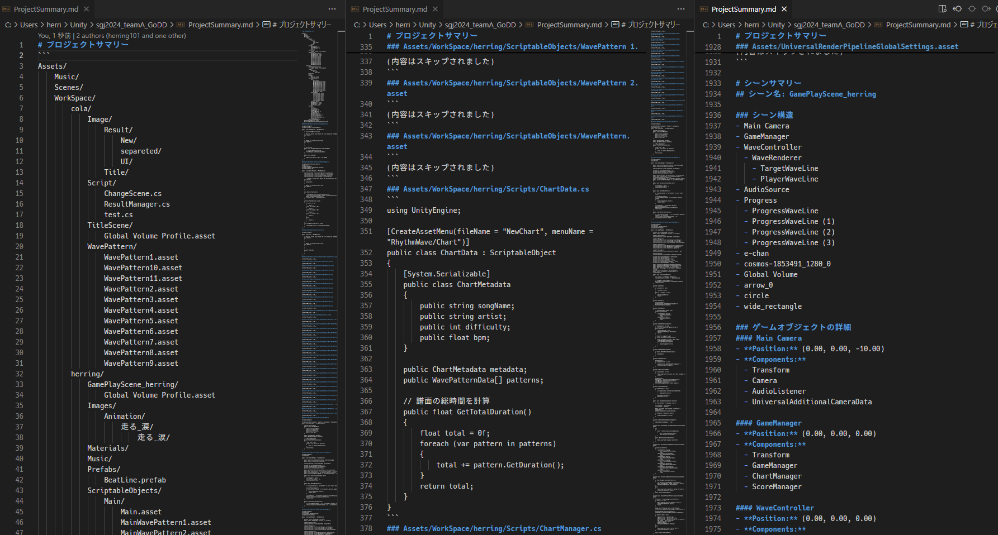Click the middle revision commit icon in right group
The width and height of the screenshot is (998, 535).
[972, 9]
